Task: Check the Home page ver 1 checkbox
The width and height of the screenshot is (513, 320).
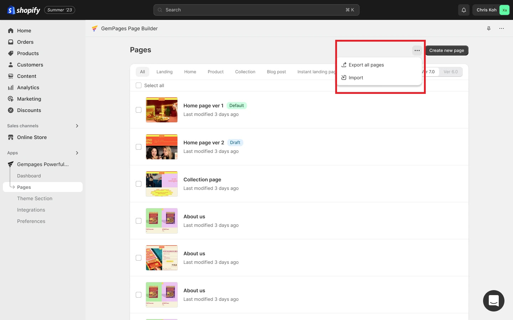Action: click(139, 110)
